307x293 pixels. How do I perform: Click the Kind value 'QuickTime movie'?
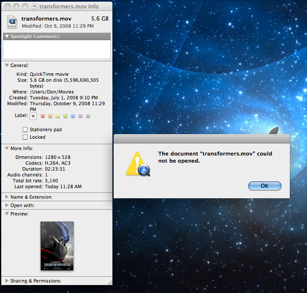tap(49, 74)
